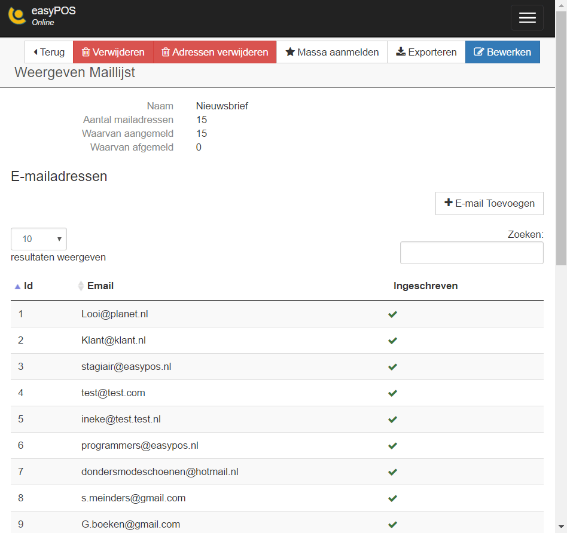Open the results-per-page dropdown showing 10
The width and height of the screenshot is (567, 533).
click(39, 239)
